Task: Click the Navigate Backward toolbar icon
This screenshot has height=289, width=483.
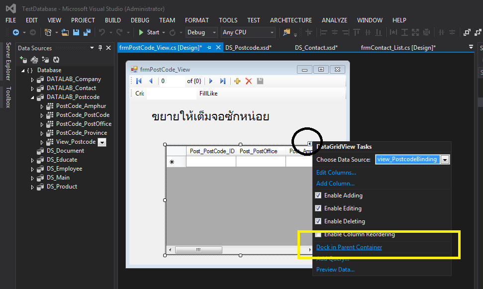Action: click(16, 32)
